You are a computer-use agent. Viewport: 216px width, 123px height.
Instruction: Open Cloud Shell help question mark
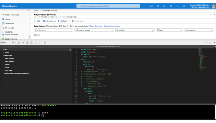point(23,43)
